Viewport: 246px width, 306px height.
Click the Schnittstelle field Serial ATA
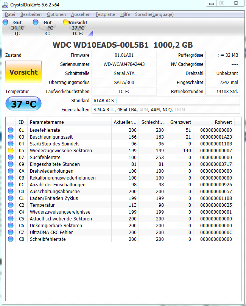point(124,73)
